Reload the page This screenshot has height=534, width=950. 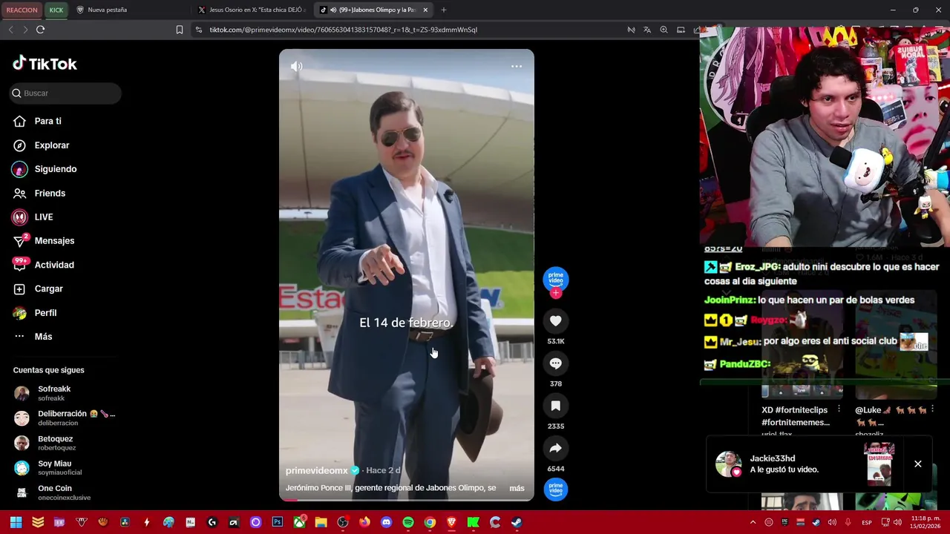pyautogui.click(x=40, y=30)
